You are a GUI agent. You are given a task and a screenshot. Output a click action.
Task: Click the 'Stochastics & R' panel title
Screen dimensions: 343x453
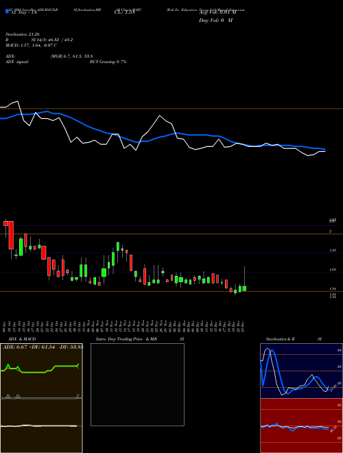(281, 339)
